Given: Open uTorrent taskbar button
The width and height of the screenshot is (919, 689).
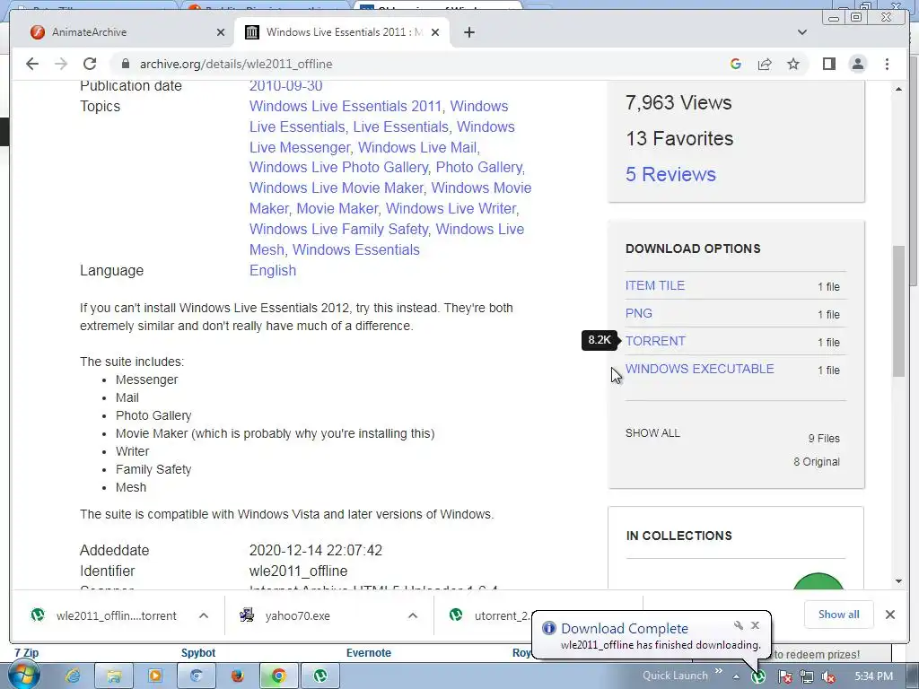Looking at the screenshot, I should (320, 676).
